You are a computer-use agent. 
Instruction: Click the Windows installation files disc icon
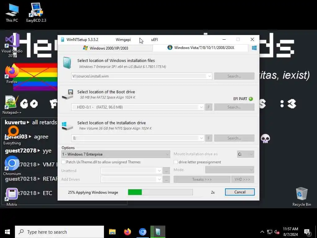[x=67, y=63]
